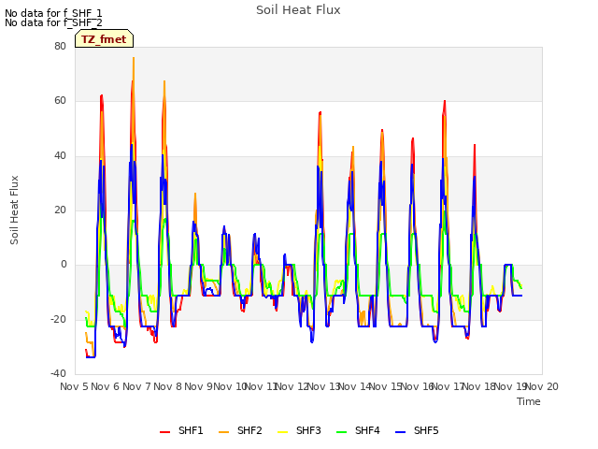Click the Nov 7 x-axis tick label

[x=136, y=386]
